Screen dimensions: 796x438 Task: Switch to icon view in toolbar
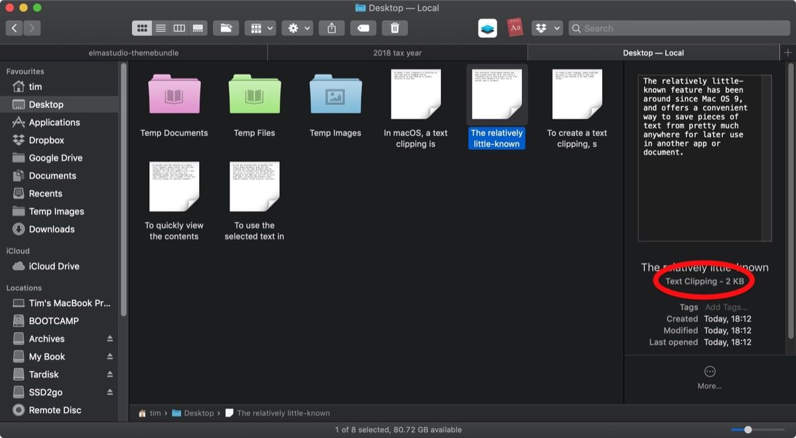[141, 28]
